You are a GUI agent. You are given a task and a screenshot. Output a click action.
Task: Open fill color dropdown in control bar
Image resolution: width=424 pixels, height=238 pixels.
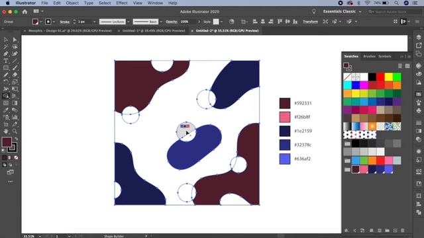point(41,22)
